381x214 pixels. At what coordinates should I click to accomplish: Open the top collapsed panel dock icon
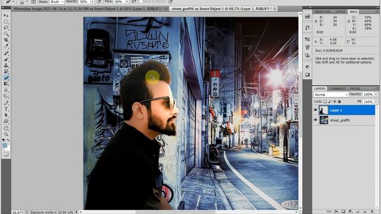click(x=307, y=17)
